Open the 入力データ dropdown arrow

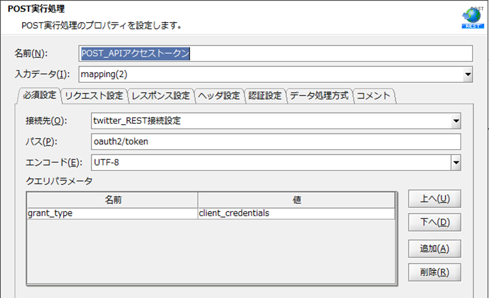pos(468,74)
